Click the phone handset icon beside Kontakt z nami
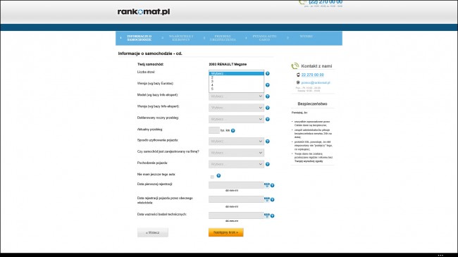This screenshot has height=257, width=458. click(295, 66)
